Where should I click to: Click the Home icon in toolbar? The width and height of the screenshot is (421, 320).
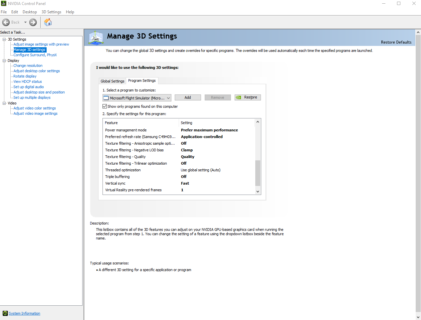(48, 22)
